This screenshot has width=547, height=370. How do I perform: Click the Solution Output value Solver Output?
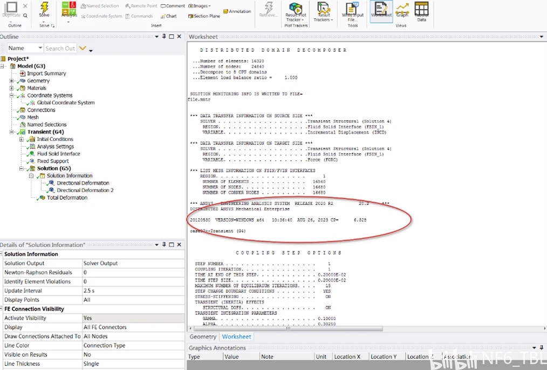click(133, 263)
